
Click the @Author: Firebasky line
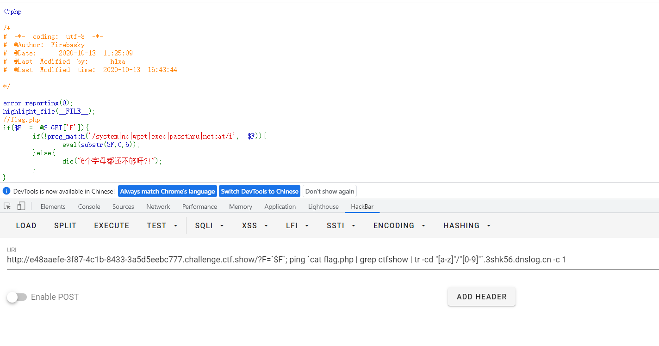[x=44, y=45]
